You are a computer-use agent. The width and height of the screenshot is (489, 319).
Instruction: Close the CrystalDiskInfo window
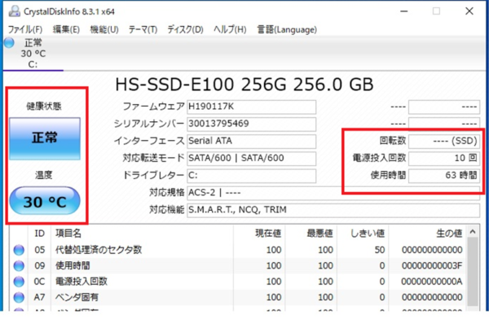469,11
